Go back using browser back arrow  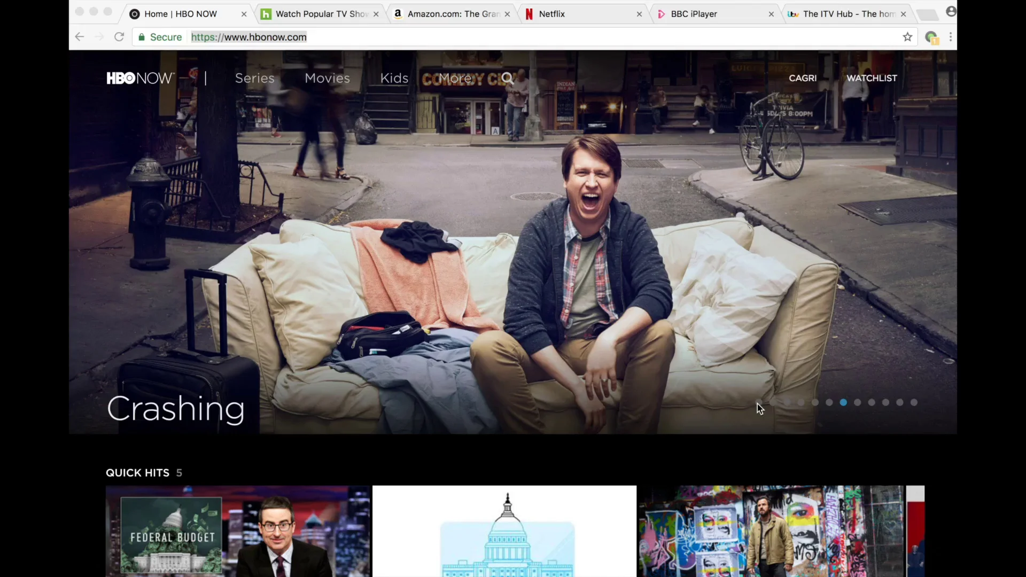pyautogui.click(x=80, y=37)
